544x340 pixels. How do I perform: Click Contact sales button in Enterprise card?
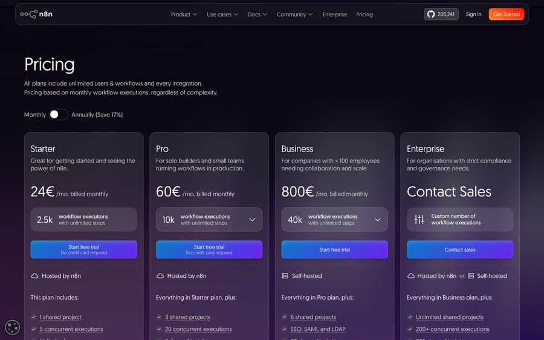(x=460, y=249)
